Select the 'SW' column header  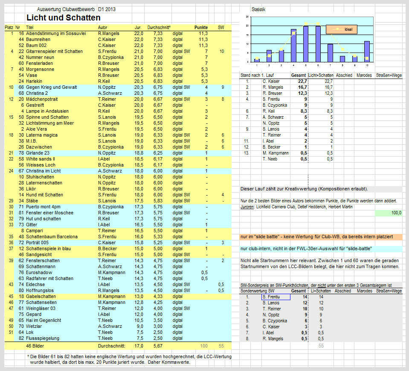click(x=221, y=27)
